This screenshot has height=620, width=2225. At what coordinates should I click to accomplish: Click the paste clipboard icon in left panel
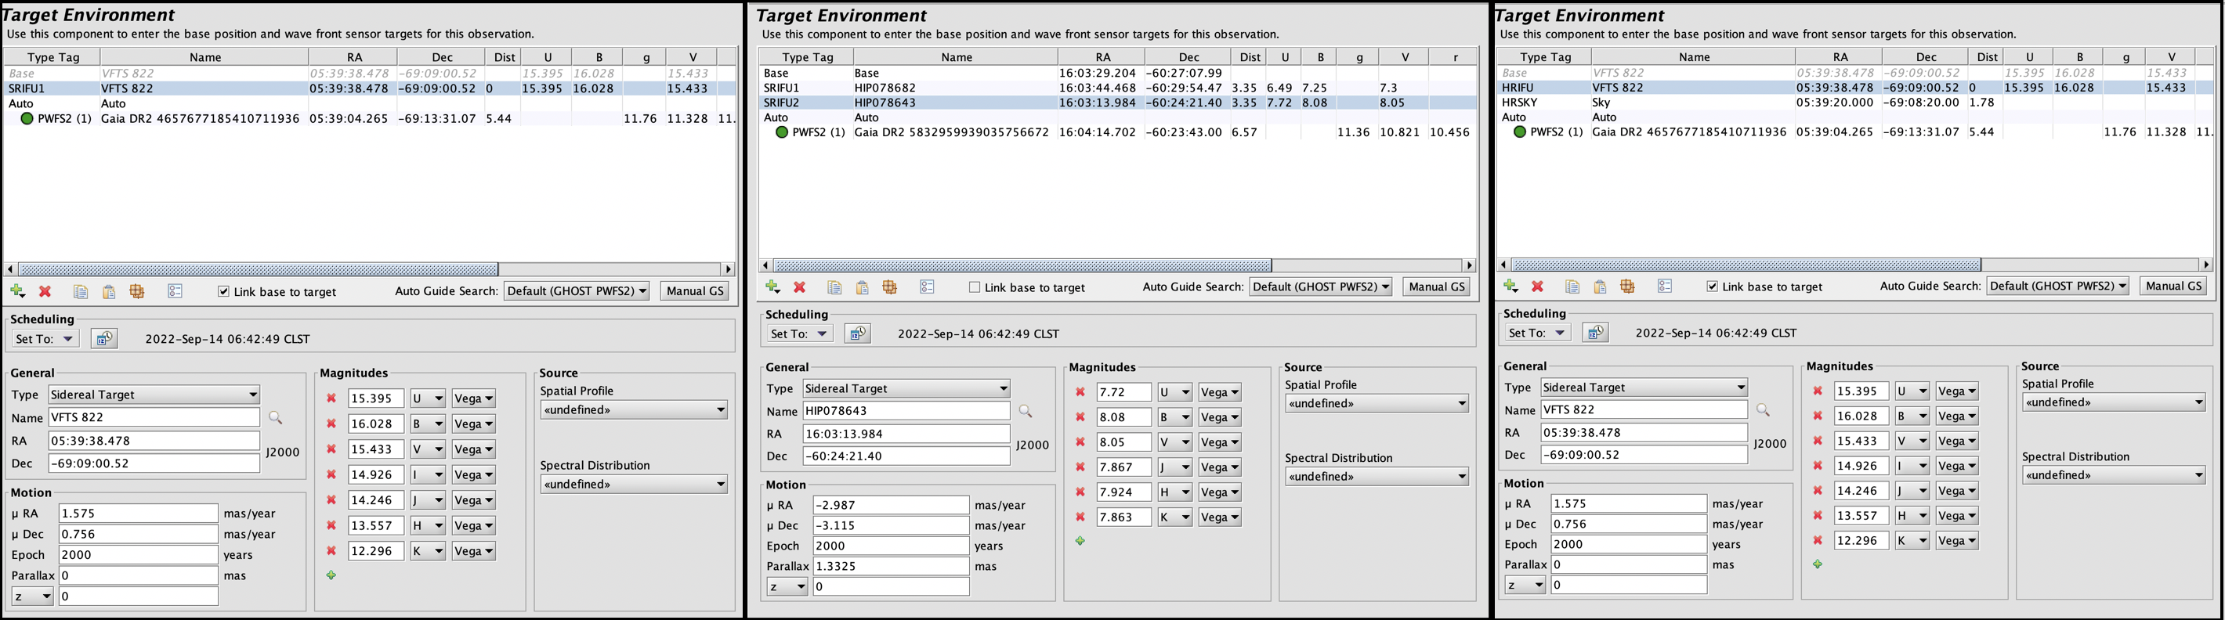[x=109, y=292]
